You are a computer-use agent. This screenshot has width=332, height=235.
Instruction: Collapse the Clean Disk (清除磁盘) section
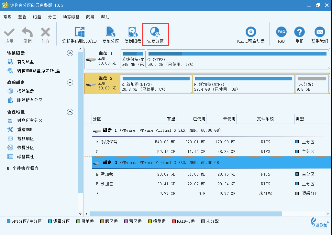70,82
